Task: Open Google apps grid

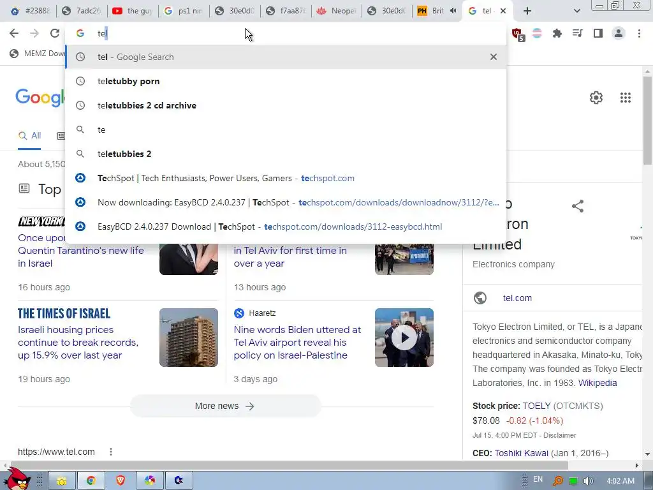Action: click(x=625, y=98)
